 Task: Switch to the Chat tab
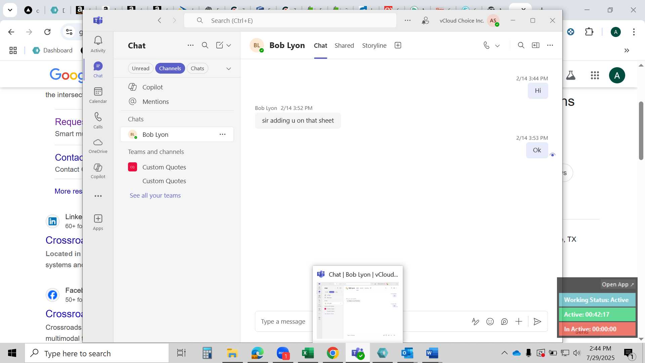coord(320,45)
